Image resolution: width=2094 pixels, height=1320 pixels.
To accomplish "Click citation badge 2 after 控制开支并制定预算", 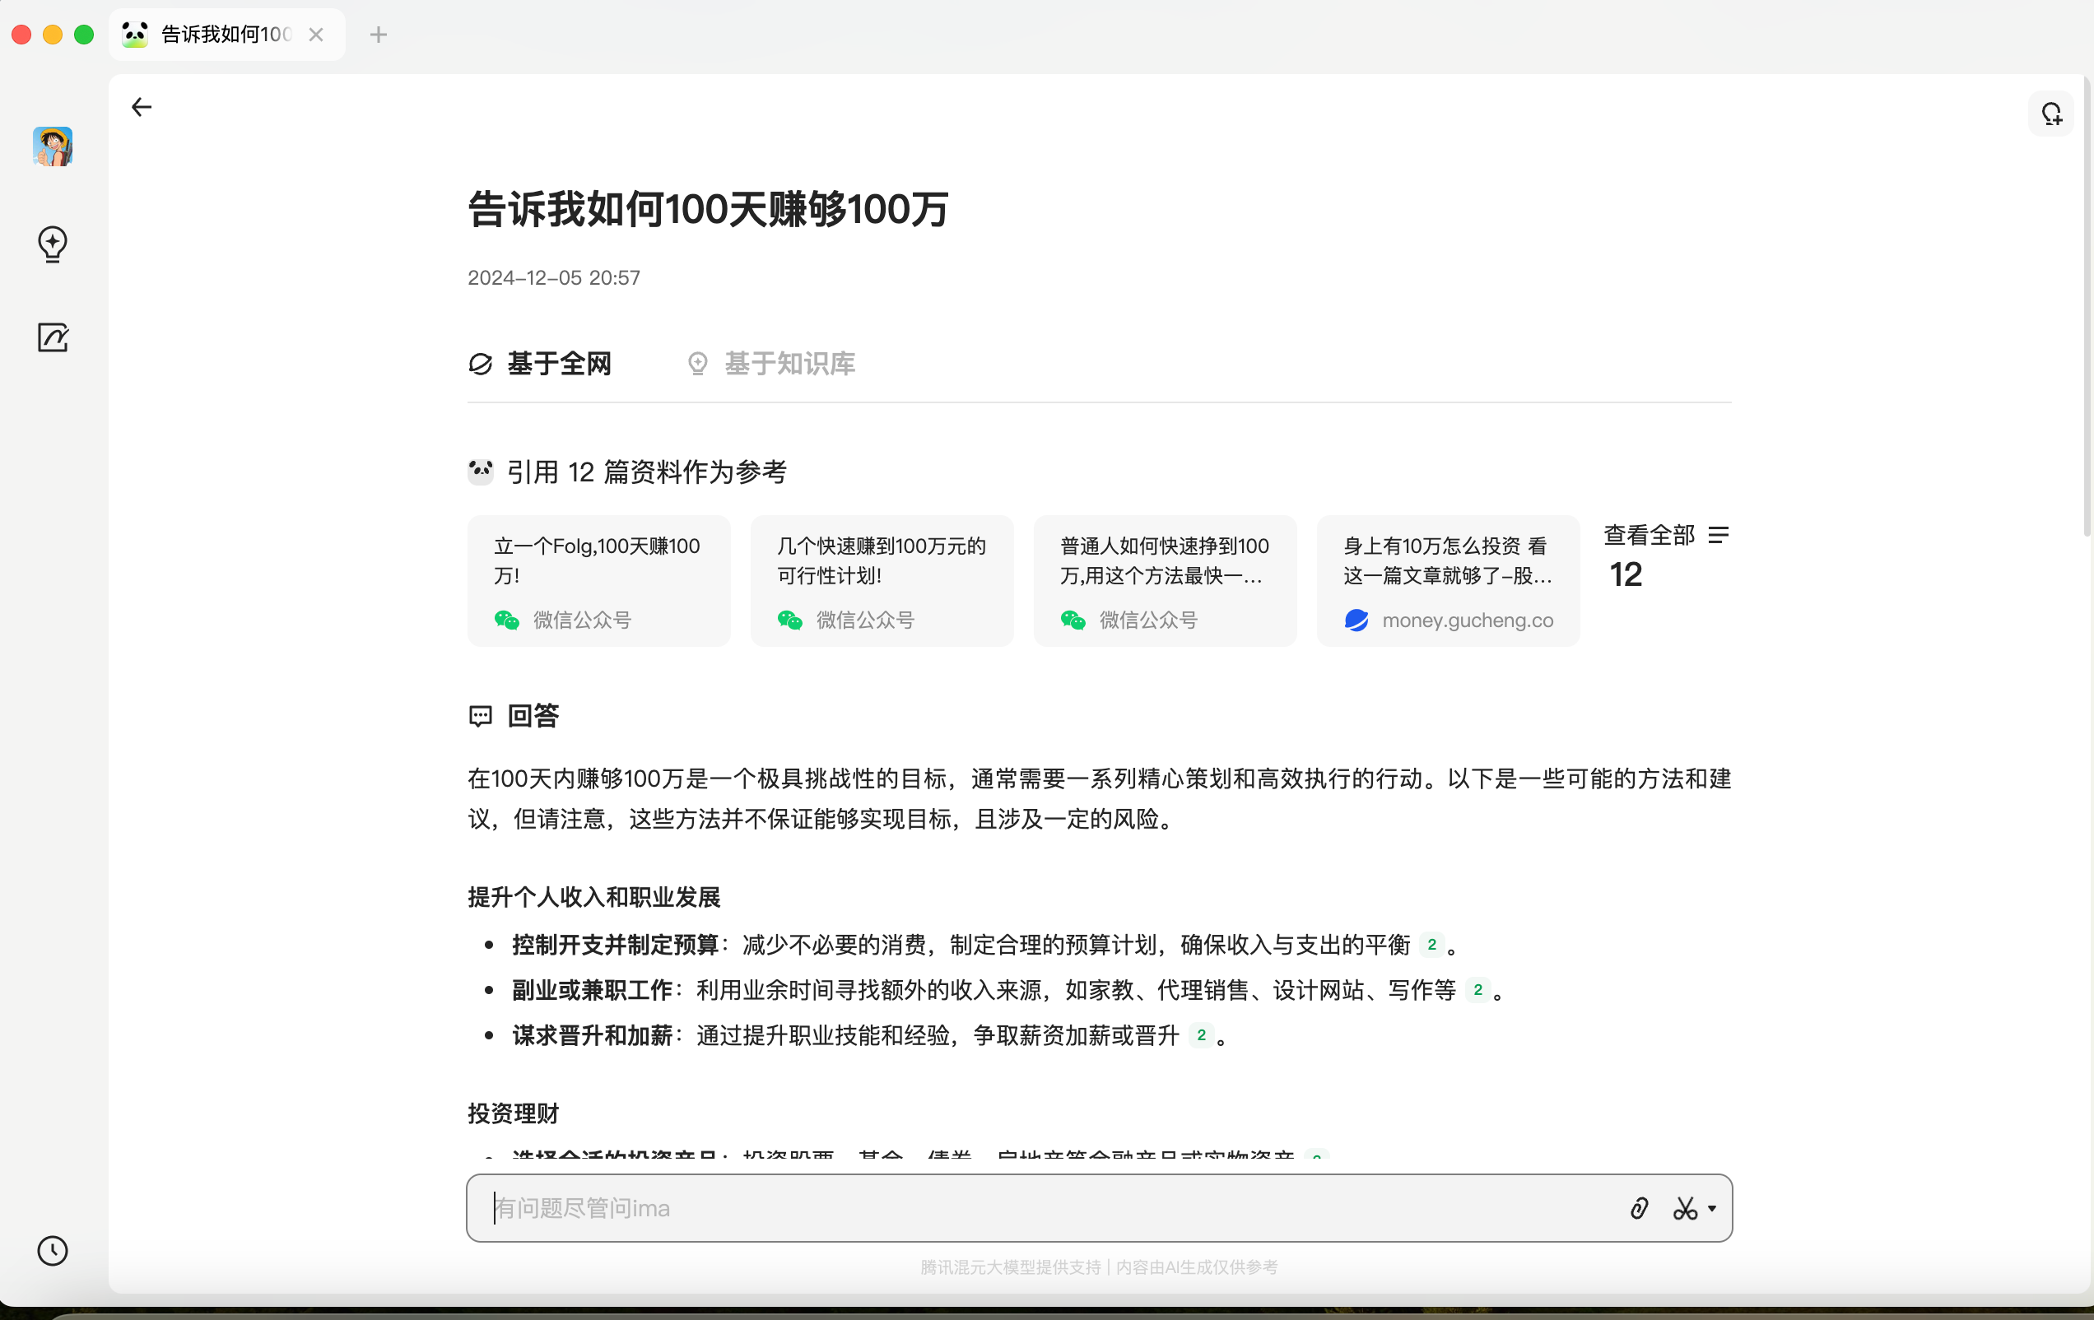I will click(1431, 945).
